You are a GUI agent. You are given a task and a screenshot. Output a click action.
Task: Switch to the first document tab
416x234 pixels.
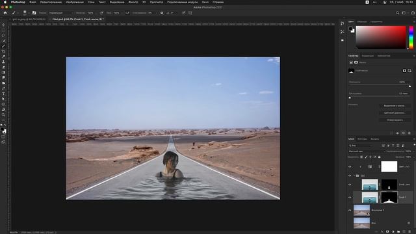tap(29, 19)
